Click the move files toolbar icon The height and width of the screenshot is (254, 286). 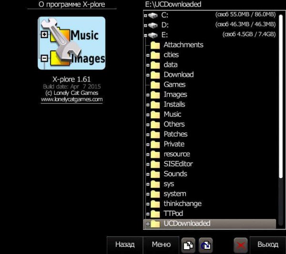tap(206, 245)
